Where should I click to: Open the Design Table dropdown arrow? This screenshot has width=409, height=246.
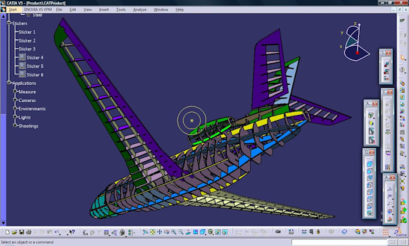pos(109,236)
